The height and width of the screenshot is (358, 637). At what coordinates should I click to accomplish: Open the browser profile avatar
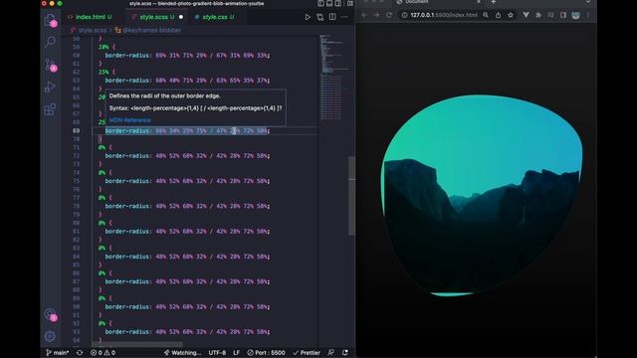(x=575, y=15)
